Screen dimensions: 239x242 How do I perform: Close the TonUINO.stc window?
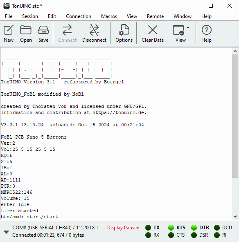[x=230, y=6]
